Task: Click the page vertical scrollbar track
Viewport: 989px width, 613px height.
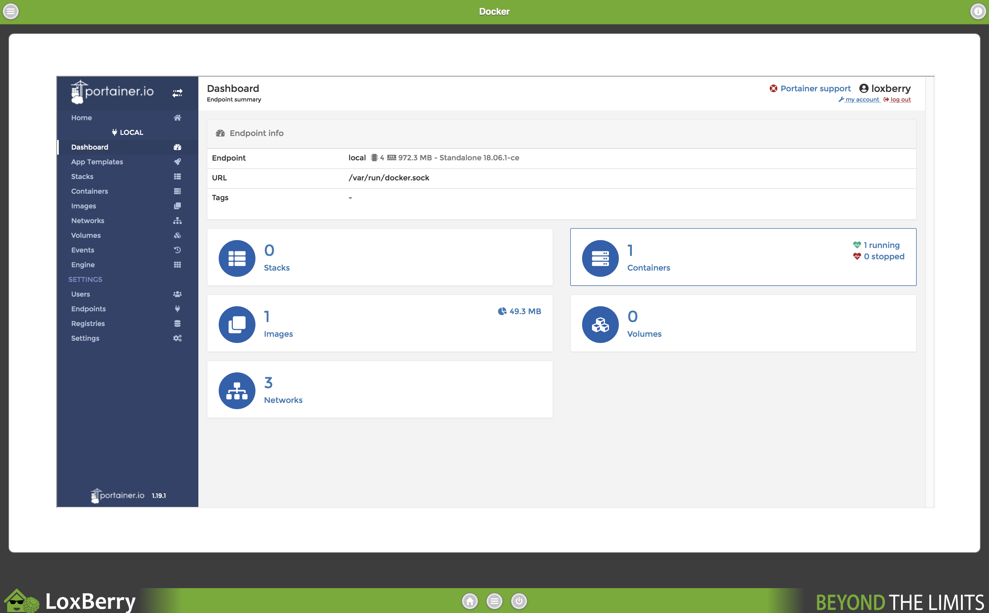Action: point(929,292)
